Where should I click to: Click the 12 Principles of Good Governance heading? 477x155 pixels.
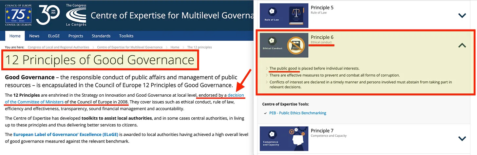pyautogui.click(x=100, y=60)
